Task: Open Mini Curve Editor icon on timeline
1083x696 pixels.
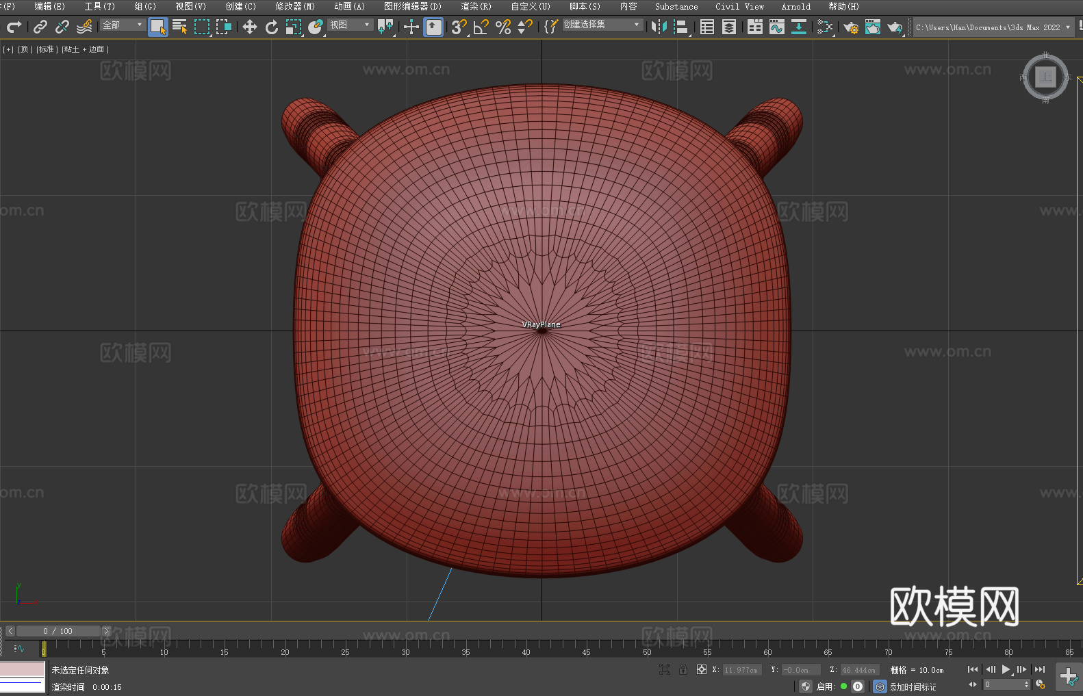Action: [19, 648]
